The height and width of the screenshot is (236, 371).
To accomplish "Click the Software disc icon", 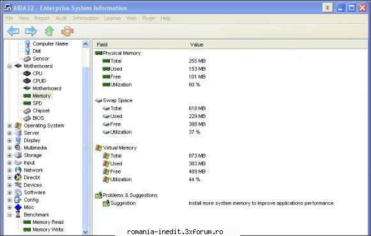I will (19, 192).
